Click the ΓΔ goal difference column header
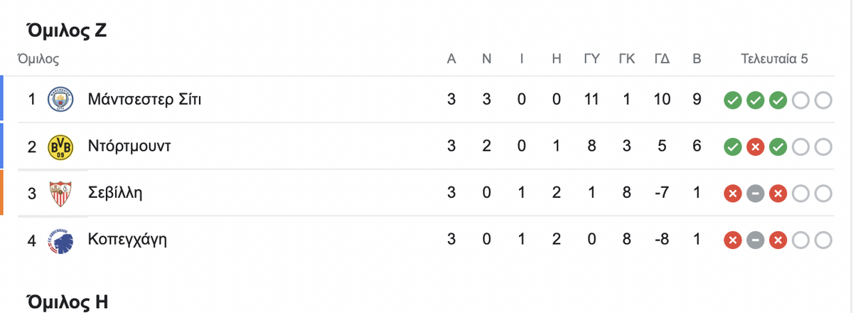853x313 pixels. tap(662, 59)
